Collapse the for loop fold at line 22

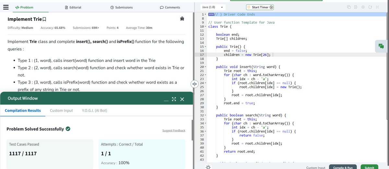pyautogui.click(x=206, y=75)
